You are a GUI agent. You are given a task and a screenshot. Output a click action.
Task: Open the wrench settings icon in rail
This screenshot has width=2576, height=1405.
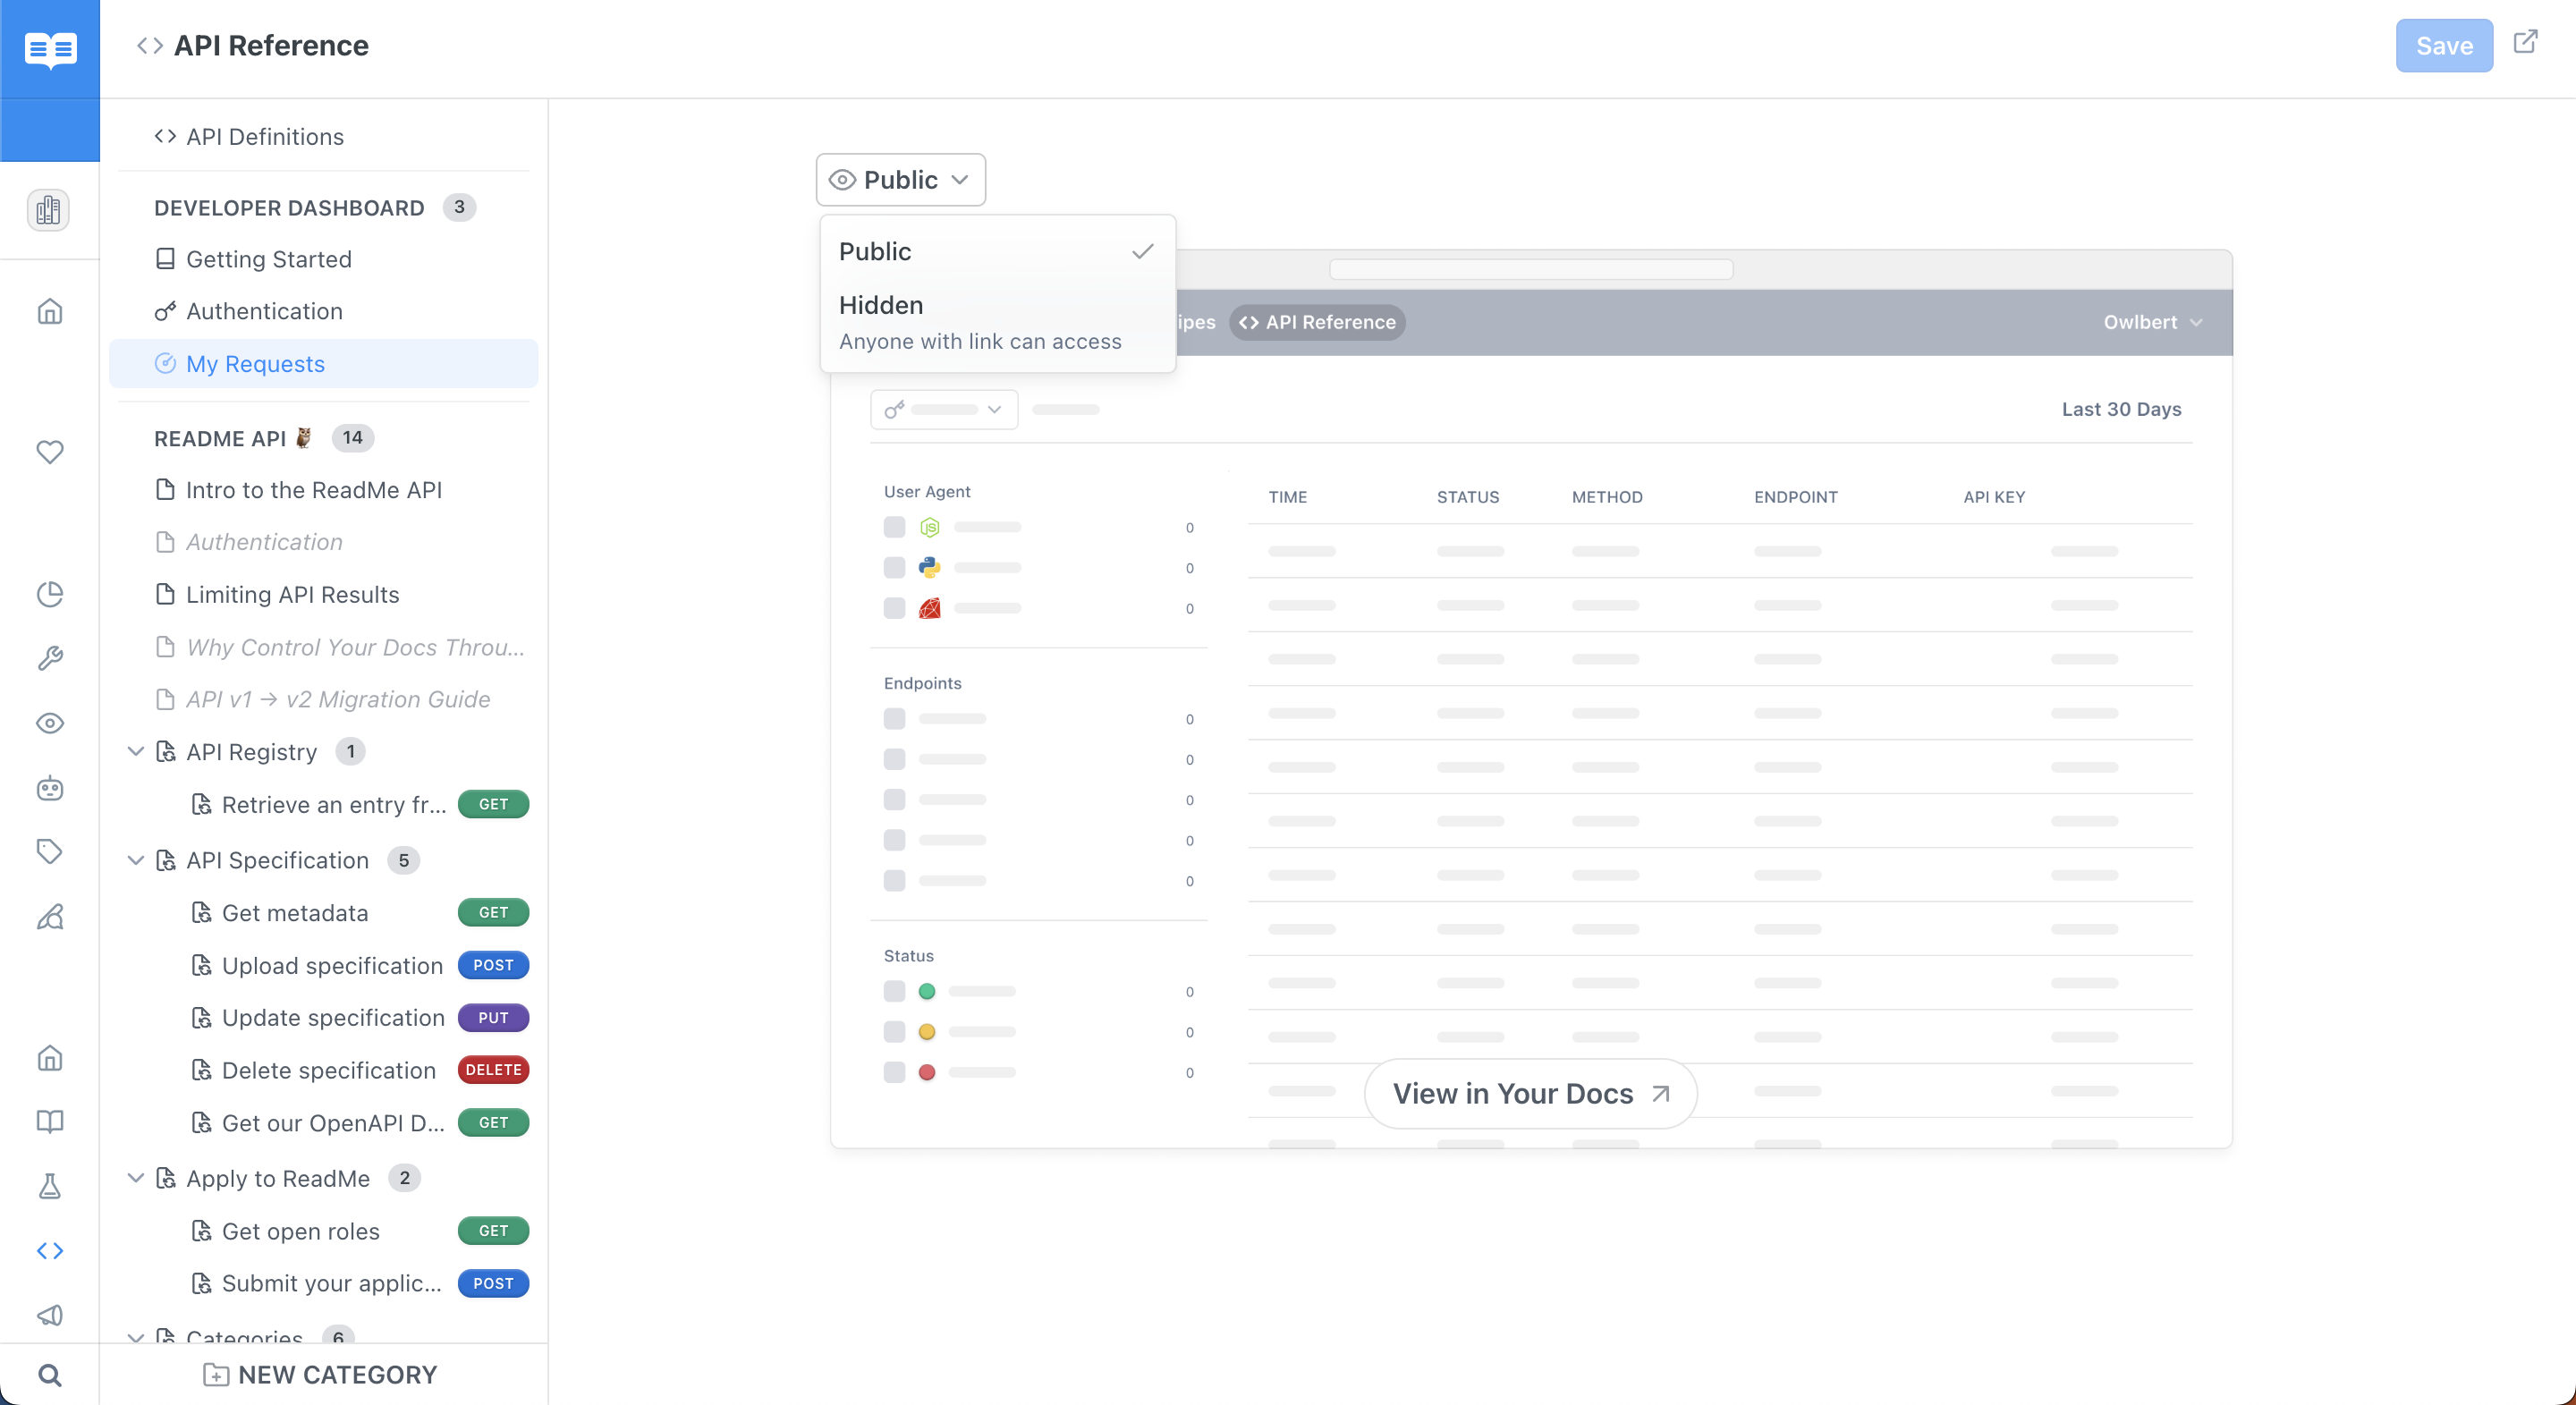[50, 658]
